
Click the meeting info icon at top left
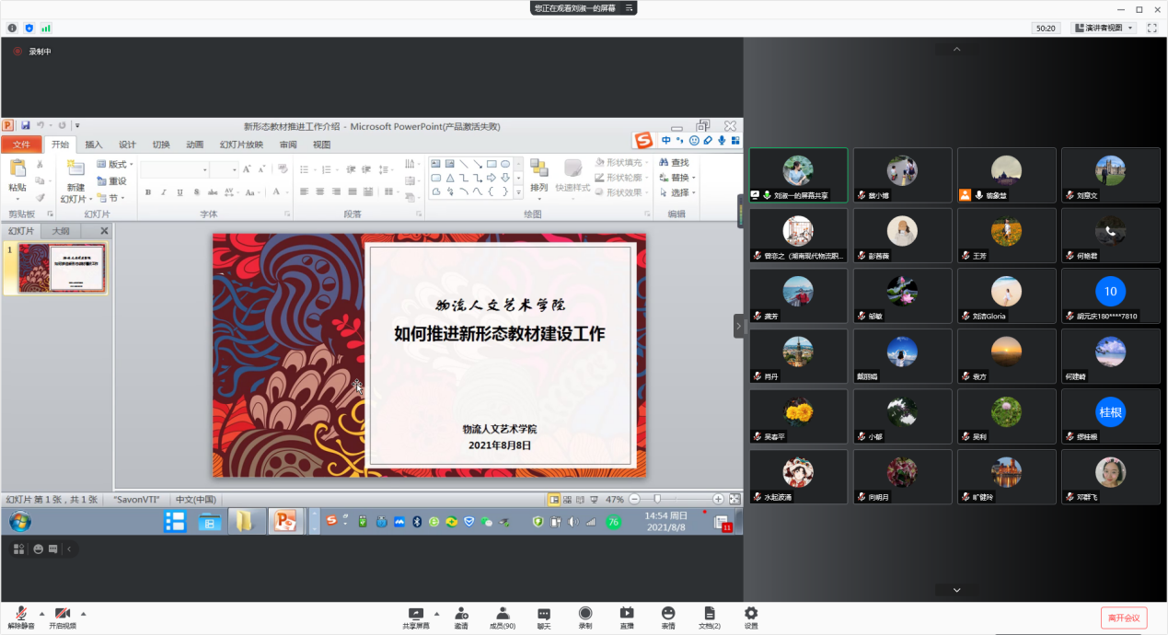(x=13, y=29)
